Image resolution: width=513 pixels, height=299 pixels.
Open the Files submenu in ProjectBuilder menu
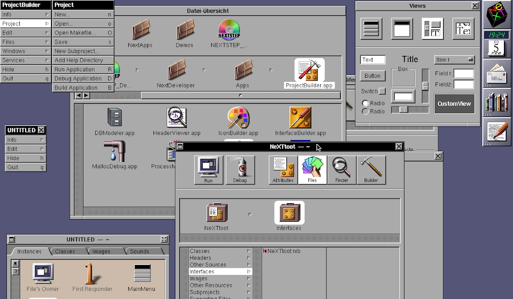[x=26, y=42]
